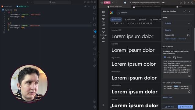Click Add more styles link

pos(171,39)
